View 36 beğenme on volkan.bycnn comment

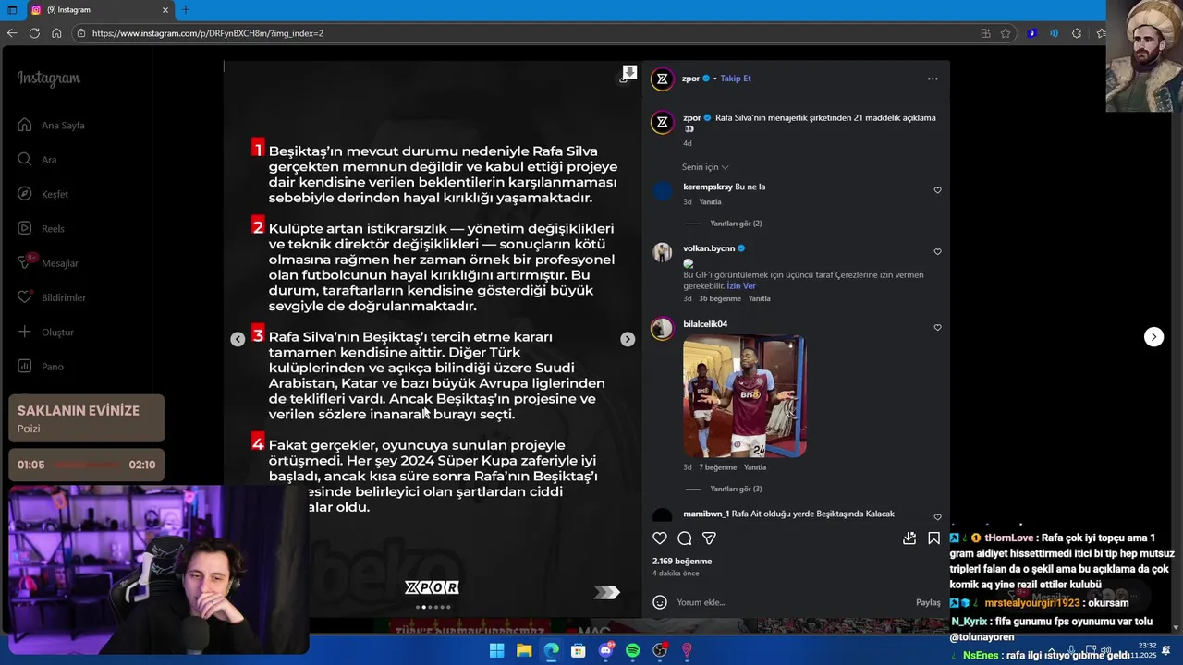[x=720, y=298]
